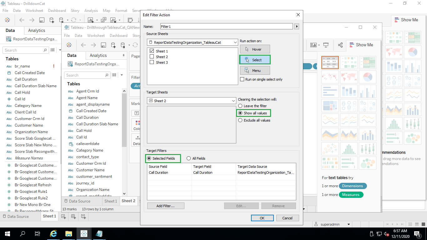Select the Leave the filter option
The width and height of the screenshot is (427, 240).
pos(240,106)
